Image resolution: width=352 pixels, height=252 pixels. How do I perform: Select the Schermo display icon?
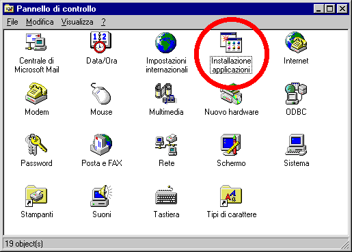click(x=231, y=145)
